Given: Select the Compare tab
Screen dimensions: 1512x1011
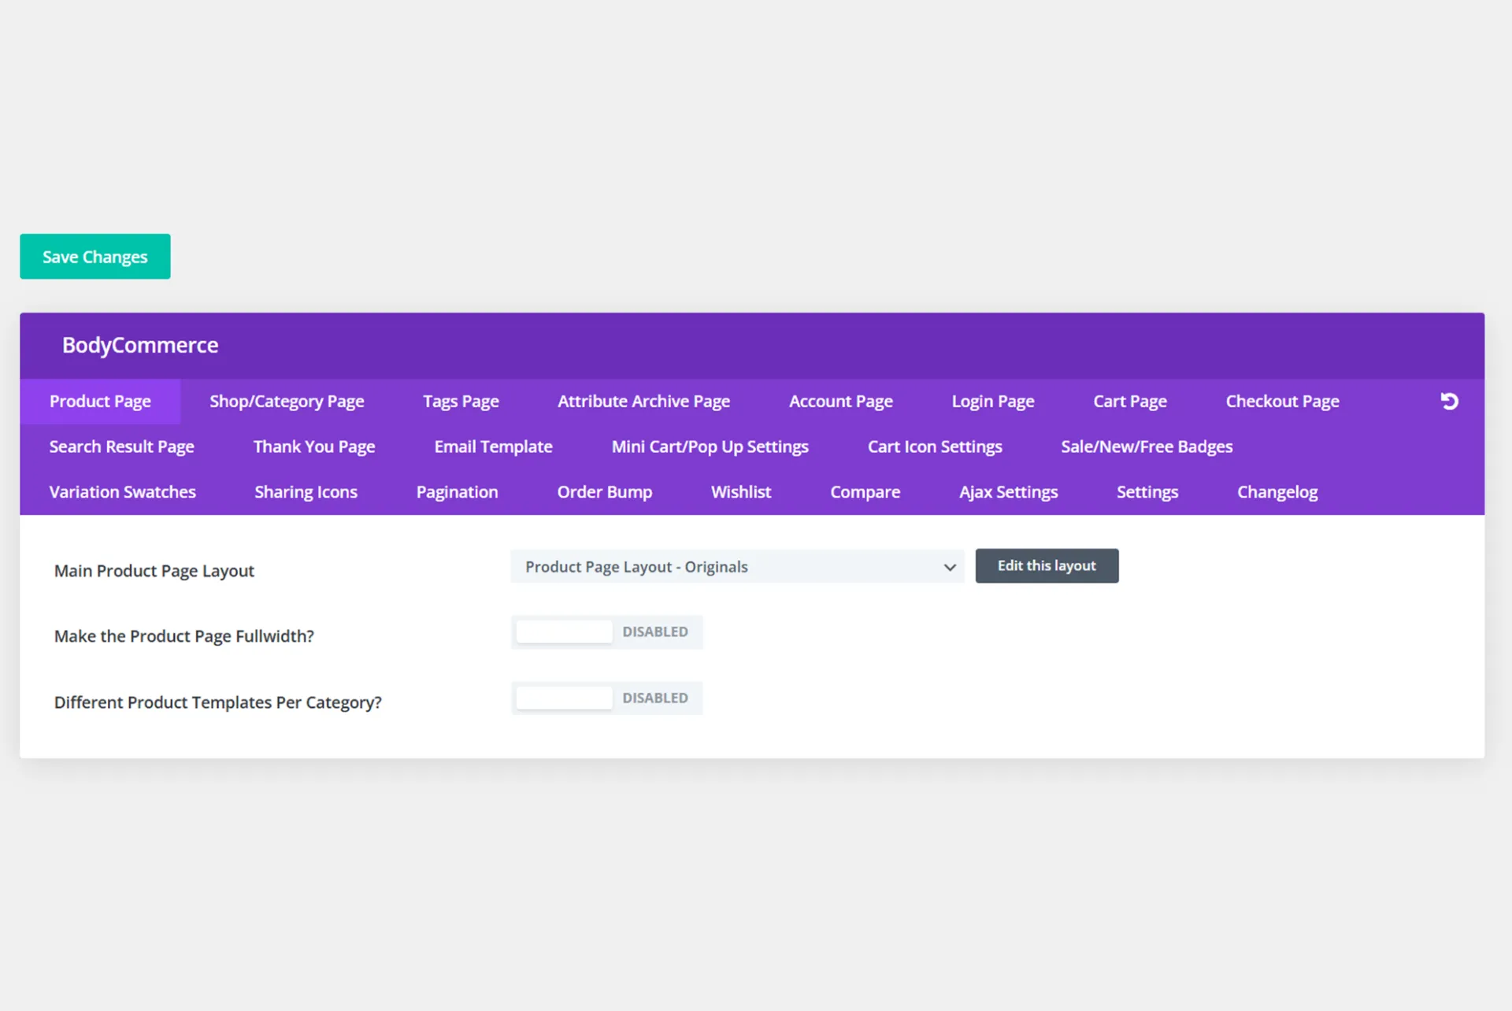Looking at the screenshot, I should [x=865, y=492].
